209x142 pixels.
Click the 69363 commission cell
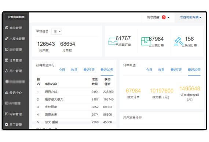tap(107, 107)
